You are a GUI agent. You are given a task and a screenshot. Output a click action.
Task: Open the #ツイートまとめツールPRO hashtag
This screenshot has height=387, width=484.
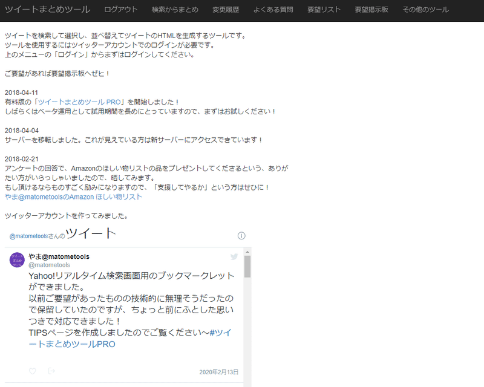click(130, 338)
